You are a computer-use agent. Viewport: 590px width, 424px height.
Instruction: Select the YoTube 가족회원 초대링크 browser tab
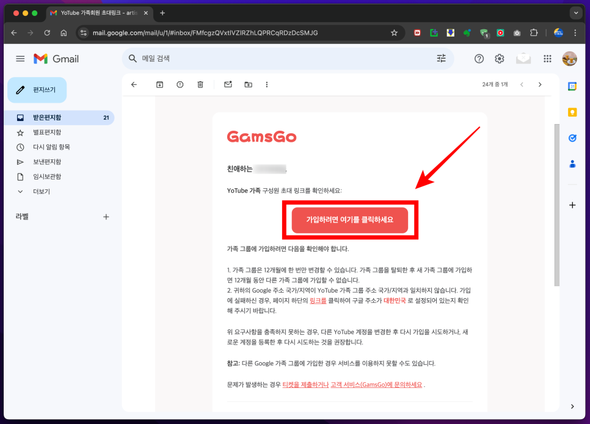[x=100, y=13]
